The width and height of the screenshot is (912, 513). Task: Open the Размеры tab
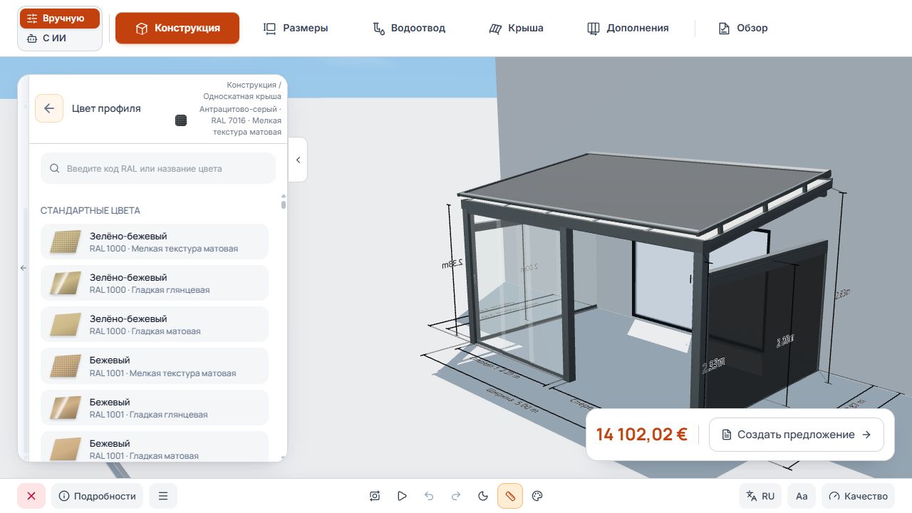(296, 28)
